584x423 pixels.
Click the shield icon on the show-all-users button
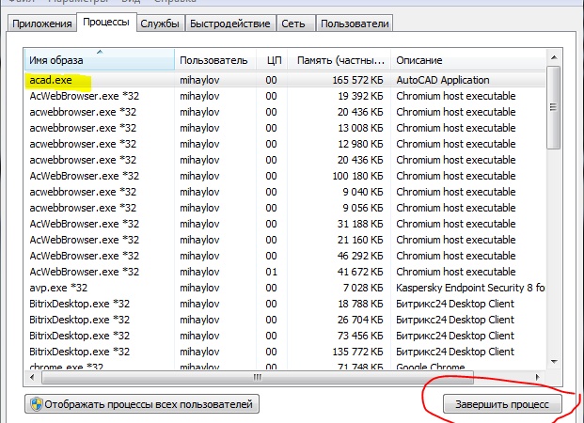37,404
